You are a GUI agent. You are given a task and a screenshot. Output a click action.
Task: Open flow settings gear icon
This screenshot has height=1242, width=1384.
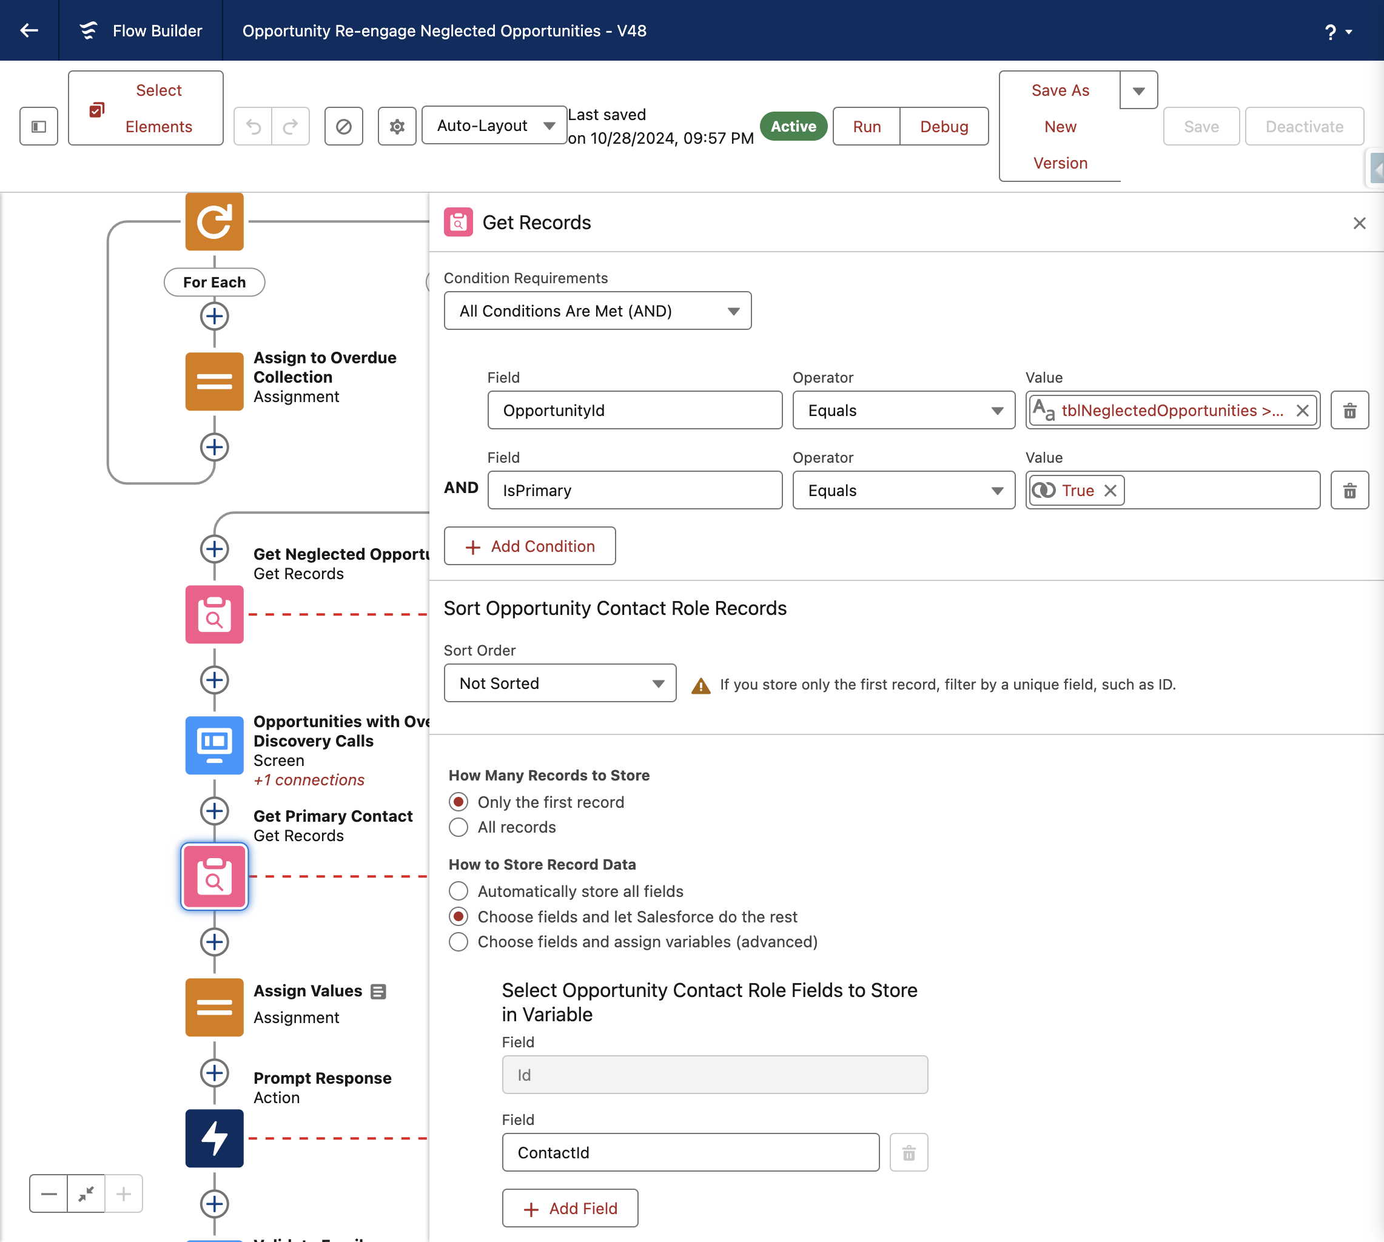click(397, 126)
